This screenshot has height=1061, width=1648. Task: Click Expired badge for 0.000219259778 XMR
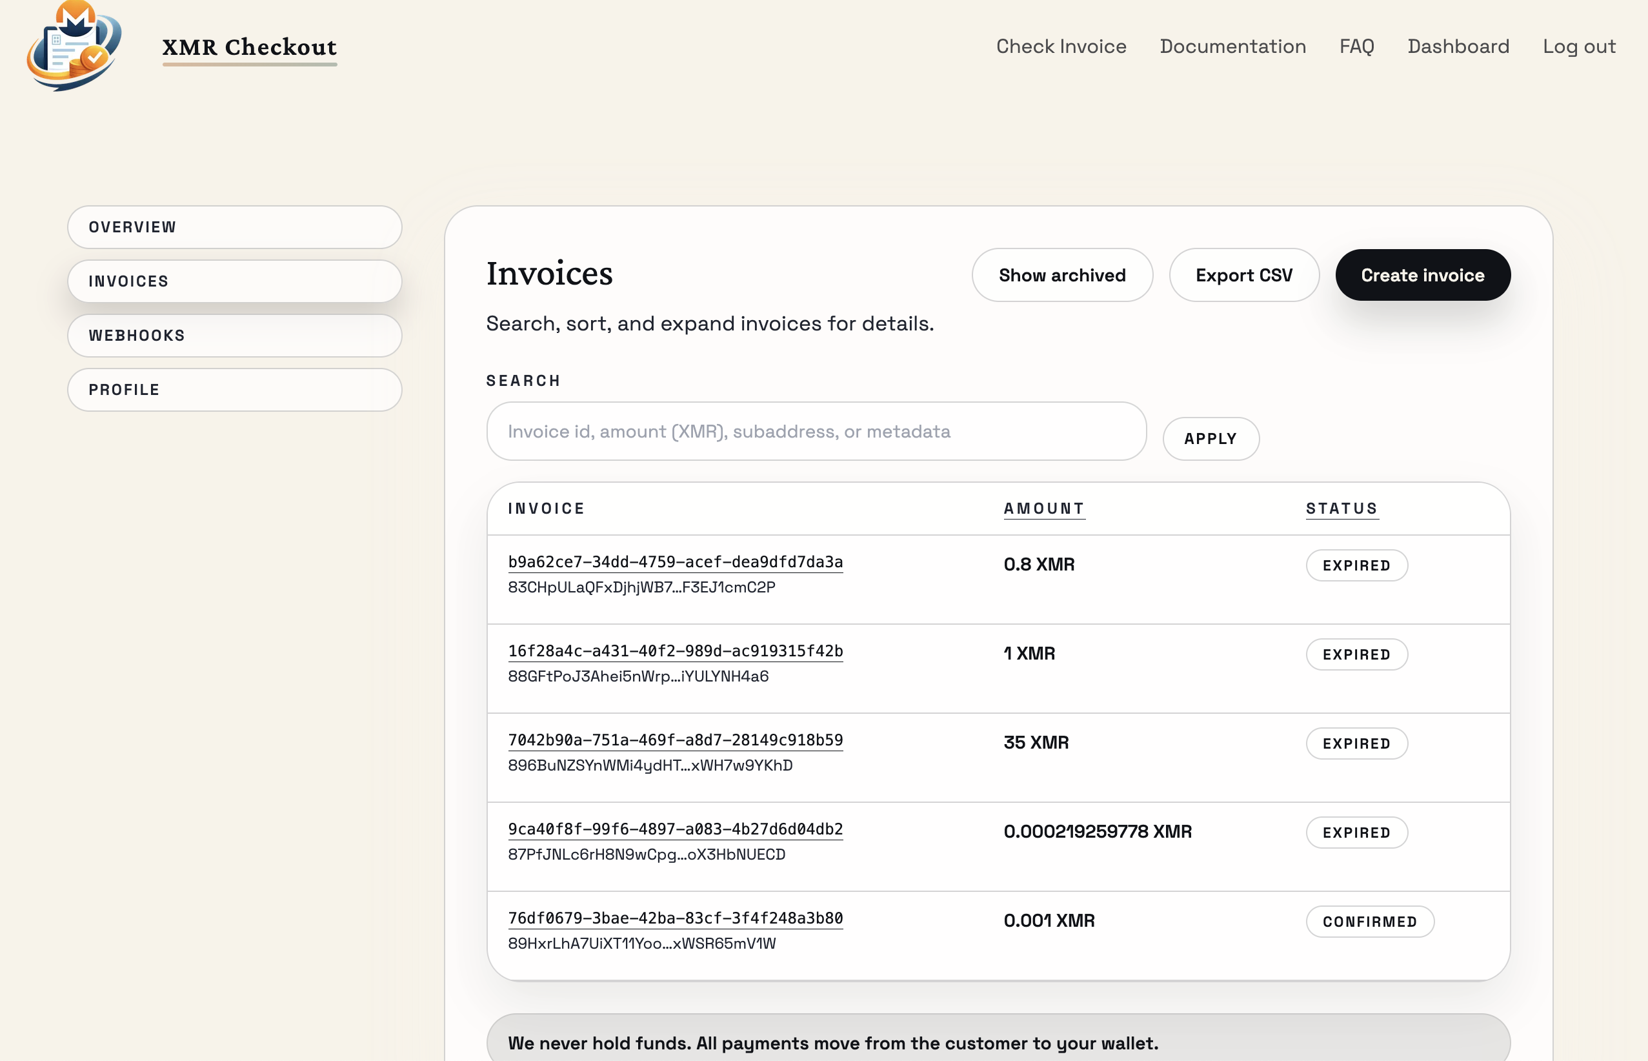tap(1357, 833)
